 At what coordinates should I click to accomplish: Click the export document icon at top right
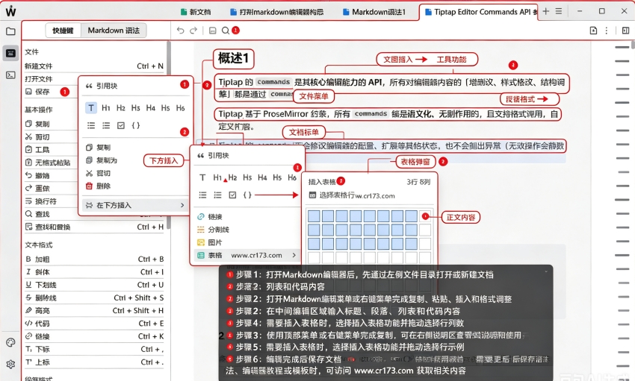pos(593,31)
